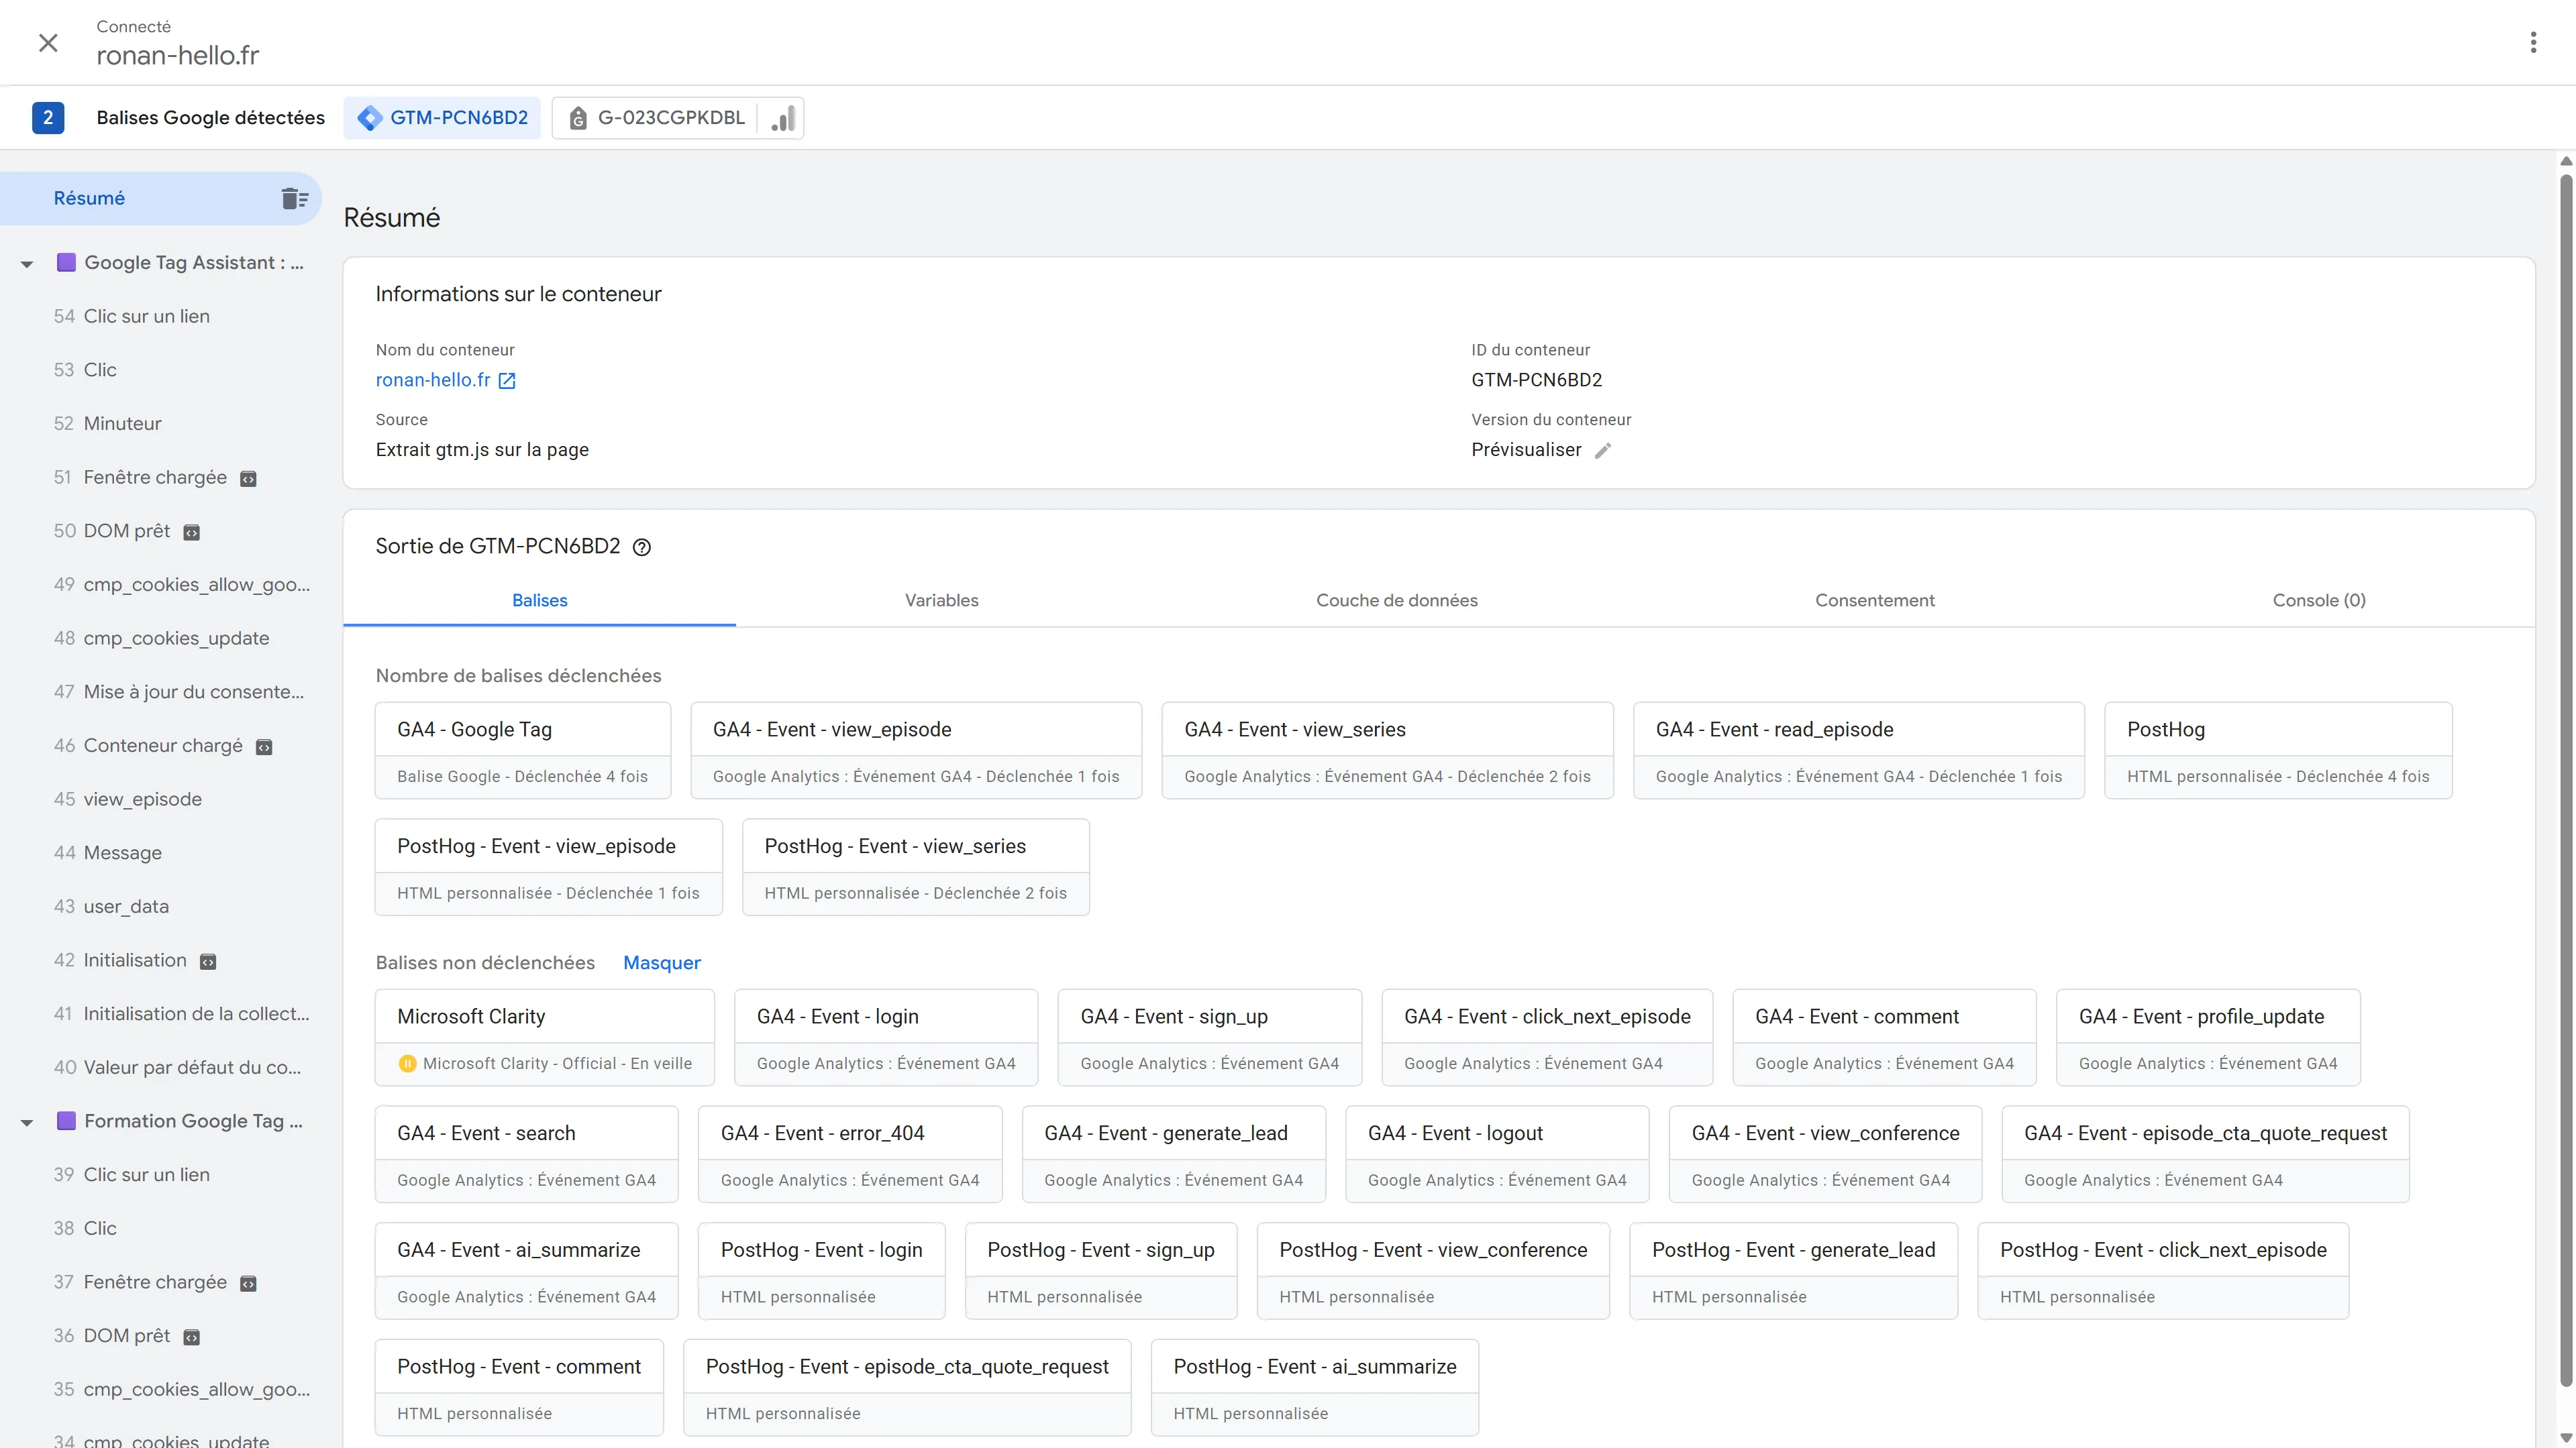Open the GA4 - Event - login card

pyautogui.click(x=886, y=1038)
